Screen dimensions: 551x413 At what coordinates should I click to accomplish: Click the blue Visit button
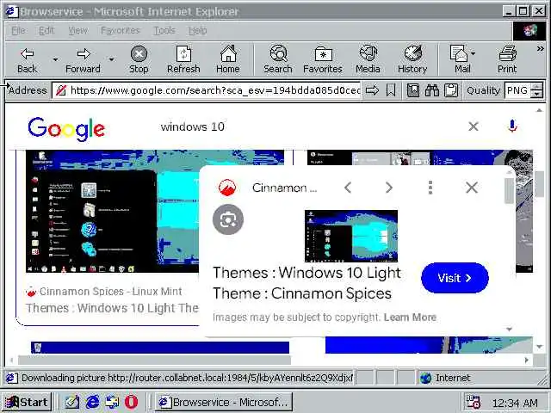tap(455, 278)
